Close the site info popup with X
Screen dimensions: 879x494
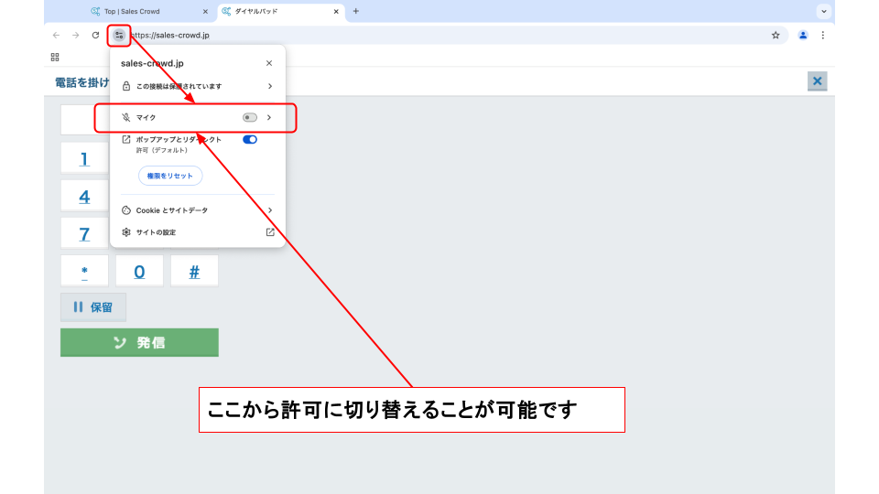click(269, 63)
